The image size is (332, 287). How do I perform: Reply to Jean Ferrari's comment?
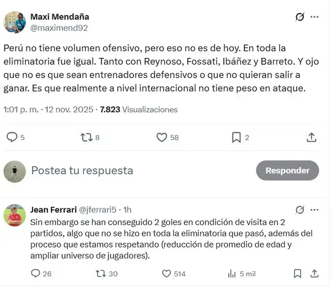pyautogui.click(x=35, y=274)
